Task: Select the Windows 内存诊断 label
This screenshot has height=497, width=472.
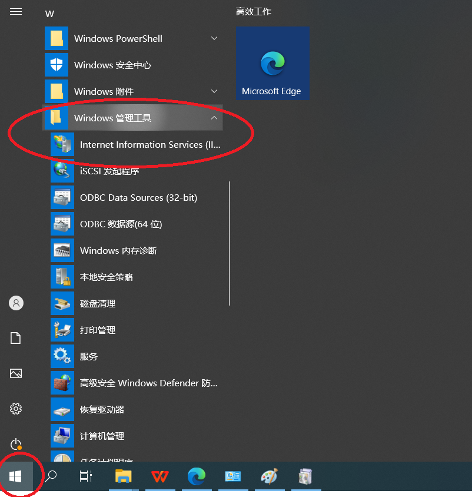Action: (118, 251)
